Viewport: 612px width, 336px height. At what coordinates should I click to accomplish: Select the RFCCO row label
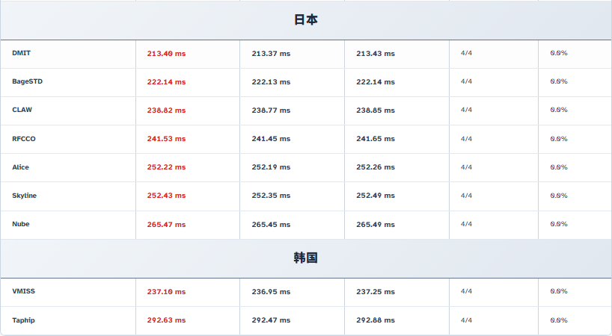[24, 139]
